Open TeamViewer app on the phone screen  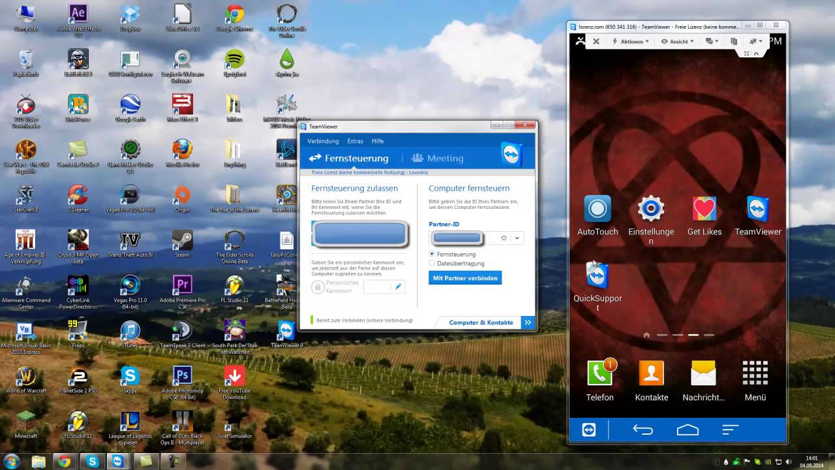[x=758, y=215]
